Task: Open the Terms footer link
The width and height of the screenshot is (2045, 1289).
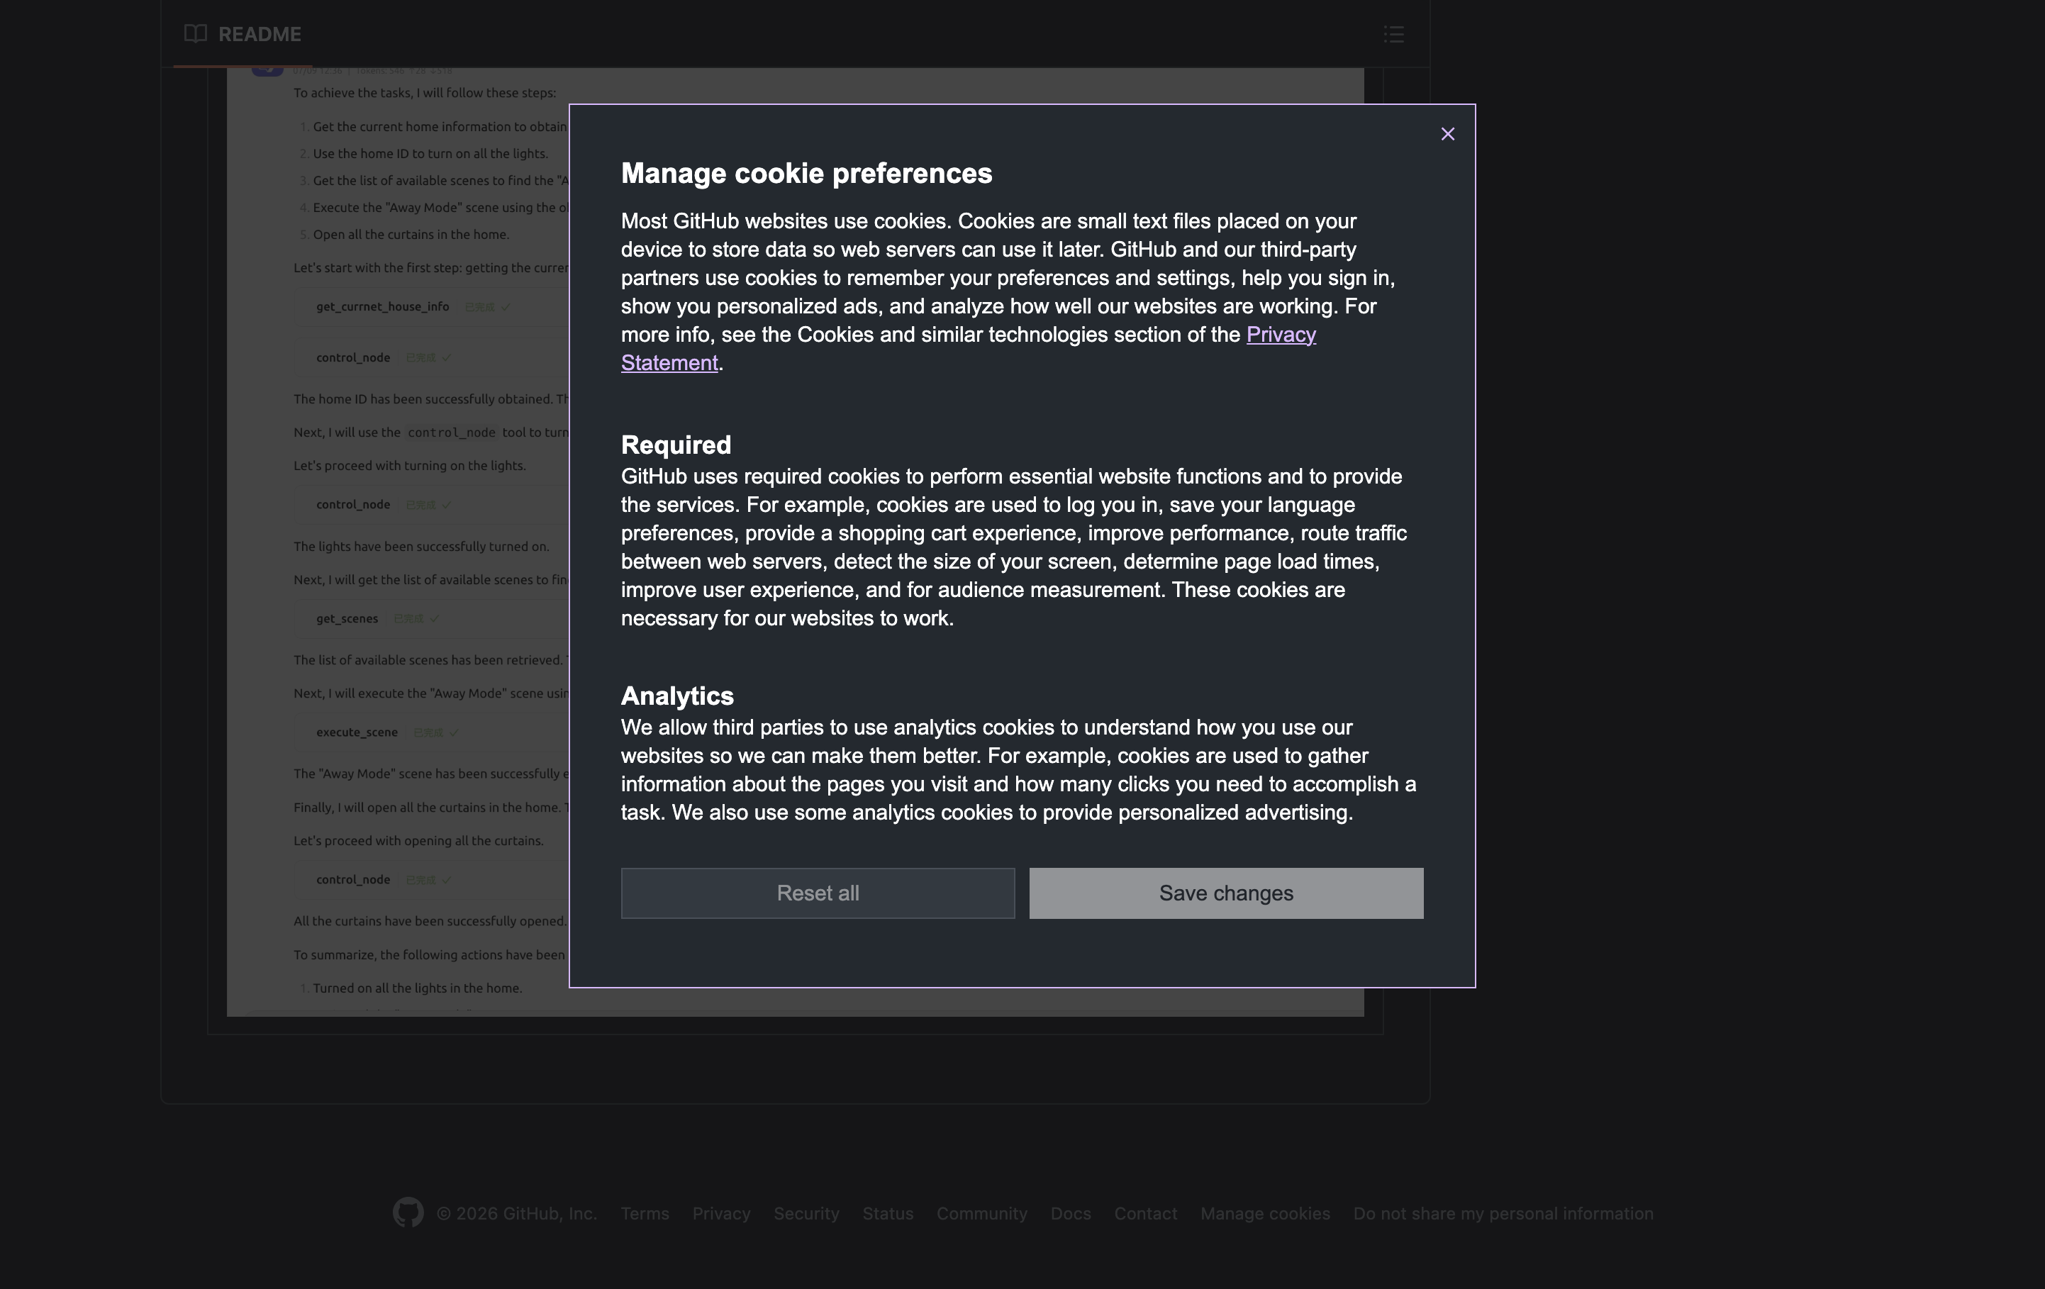Action: point(644,1213)
